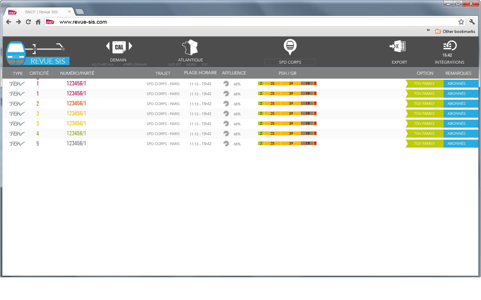Click ABONNÉS remark in criticité 4 row
This screenshot has width=481, height=300.
(x=461, y=134)
